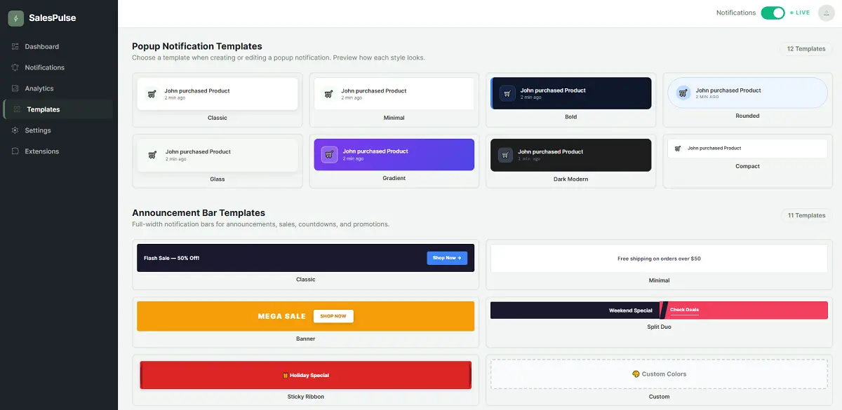Click the Check Deals link in Split Duo
Viewport: 842px width, 410px height.
684,310
